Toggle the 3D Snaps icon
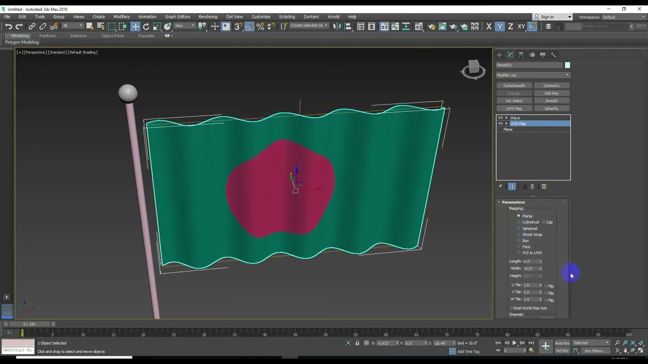 click(x=238, y=26)
